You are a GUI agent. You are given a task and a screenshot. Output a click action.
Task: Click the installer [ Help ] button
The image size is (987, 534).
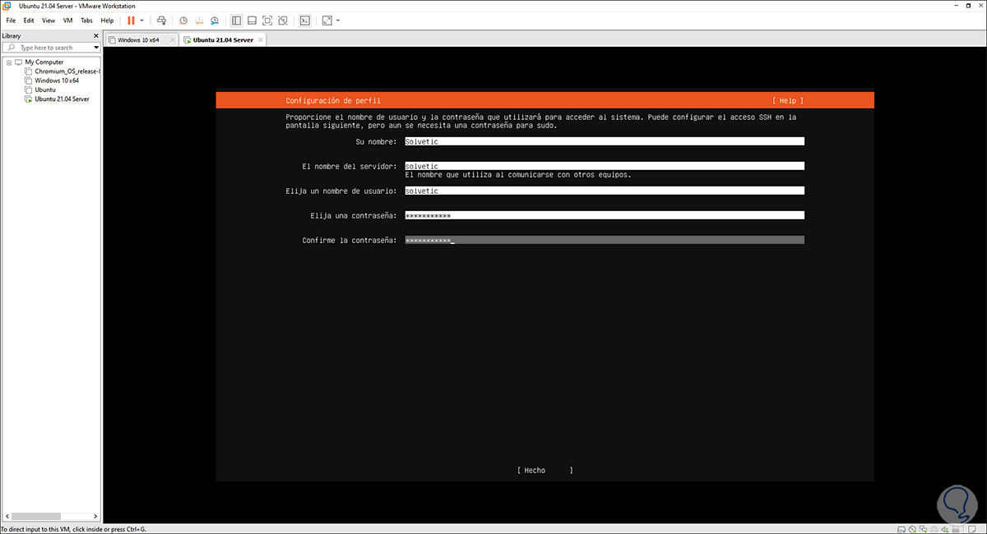(787, 100)
